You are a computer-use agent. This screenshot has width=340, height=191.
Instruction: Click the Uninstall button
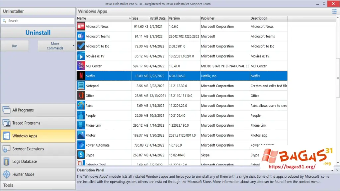coord(38,32)
